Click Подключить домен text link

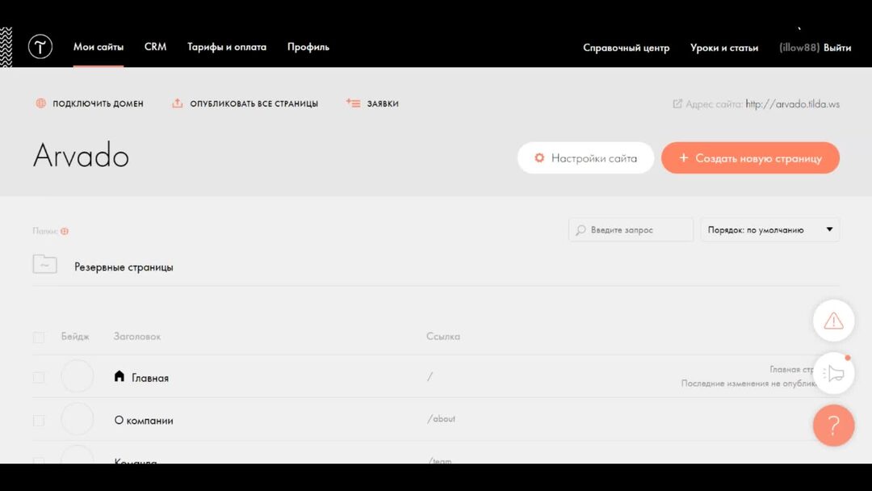pyautogui.click(x=98, y=103)
